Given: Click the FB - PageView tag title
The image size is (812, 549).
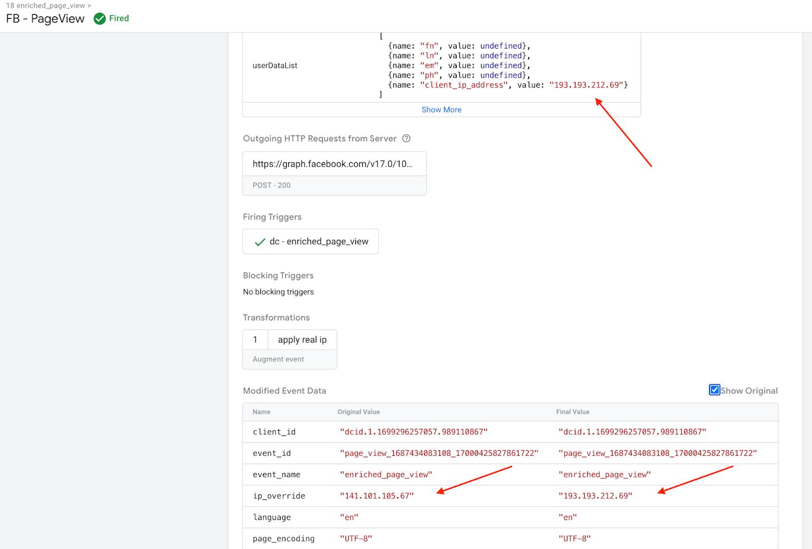Looking at the screenshot, I should coord(45,19).
